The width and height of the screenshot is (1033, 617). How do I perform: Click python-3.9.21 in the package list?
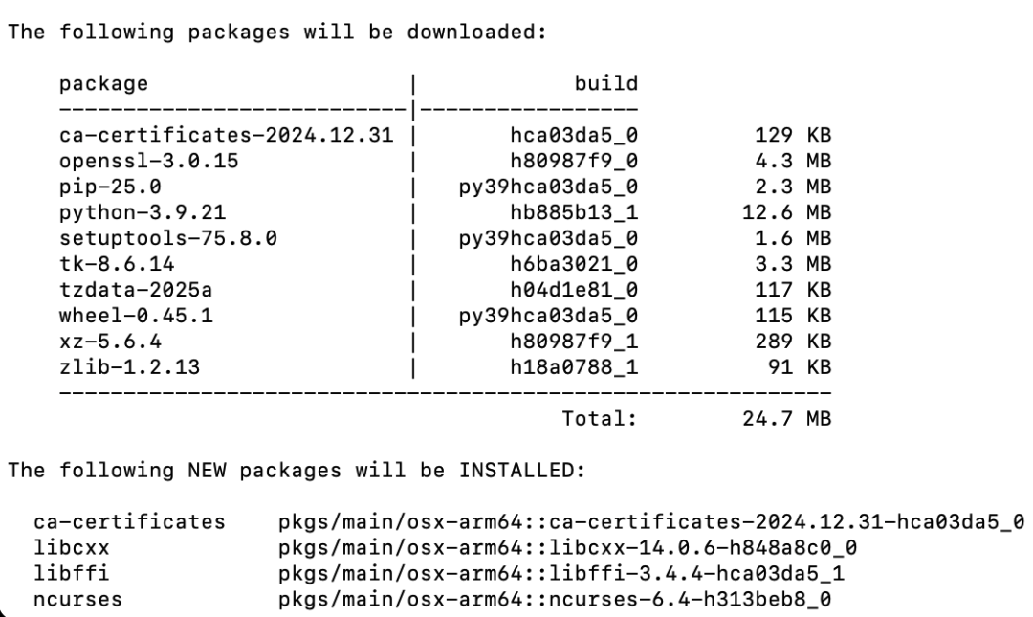pos(143,212)
